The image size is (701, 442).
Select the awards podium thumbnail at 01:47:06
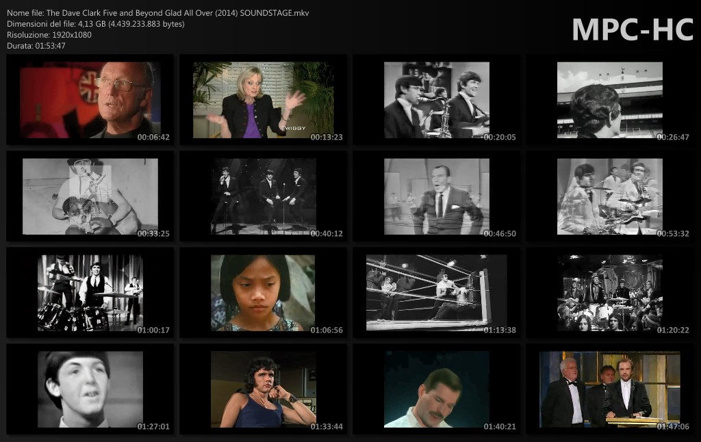(609, 389)
